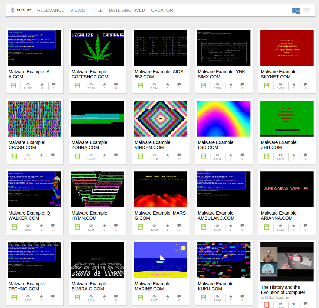Sort results by Views
Screen dimensions: 319x308
click(x=78, y=10)
